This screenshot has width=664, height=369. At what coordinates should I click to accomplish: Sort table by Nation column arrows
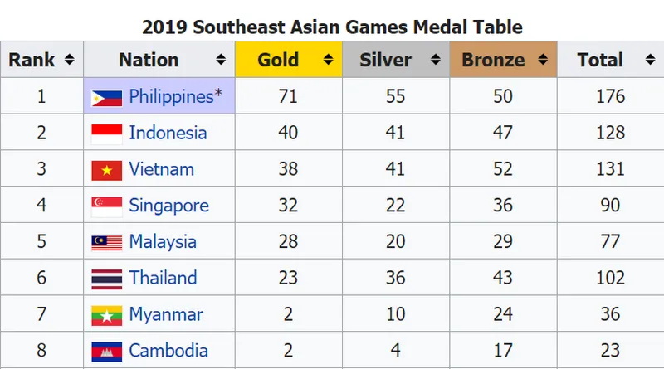click(x=221, y=61)
